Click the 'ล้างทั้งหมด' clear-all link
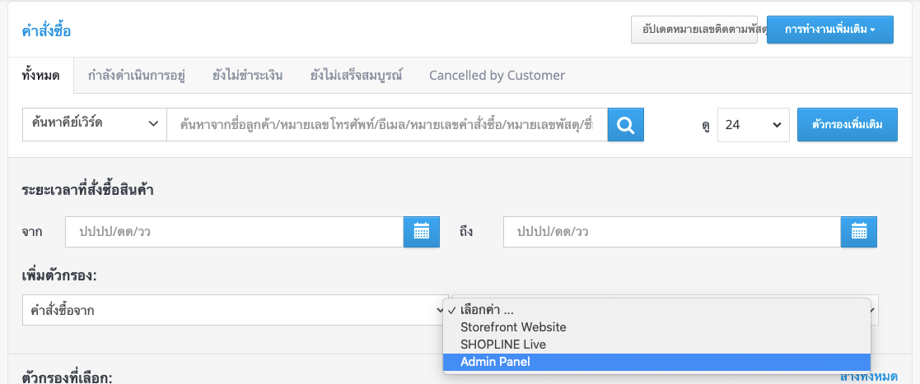 [x=868, y=377]
